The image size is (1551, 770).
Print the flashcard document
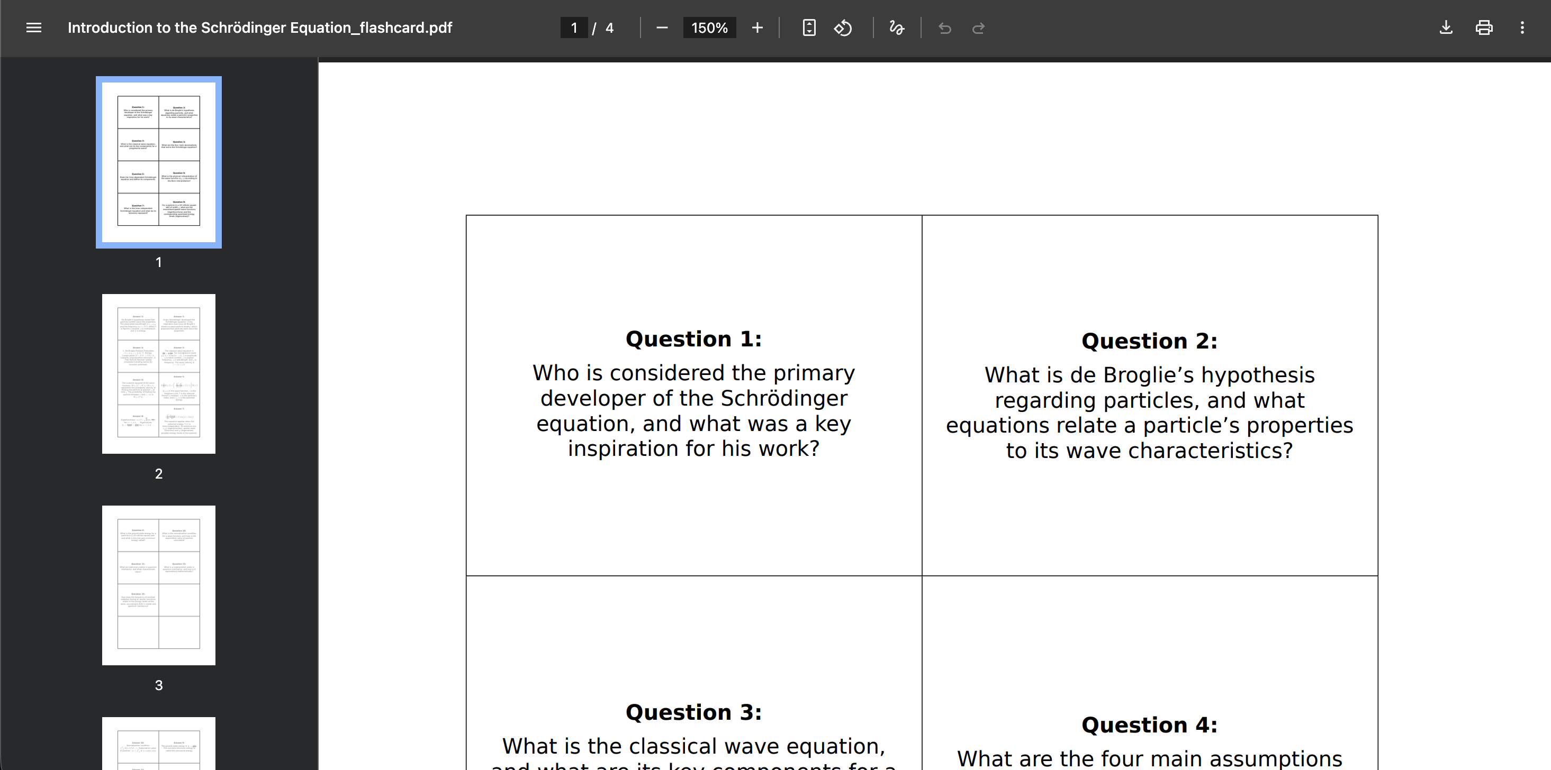click(x=1484, y=27)
